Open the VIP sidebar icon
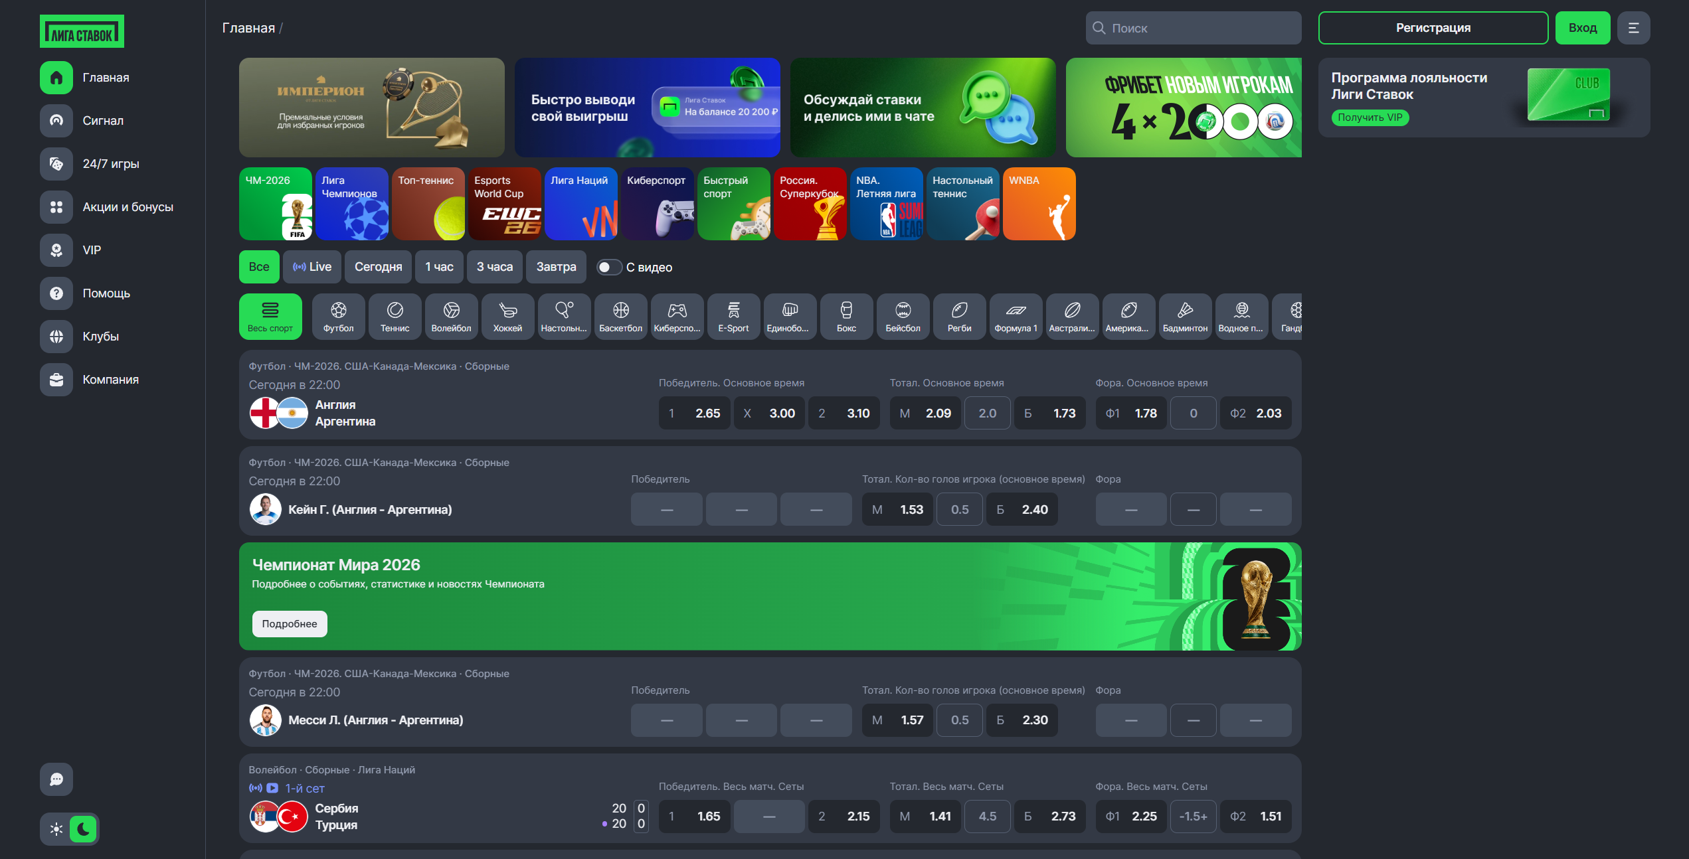 click(x=56, y=250)
